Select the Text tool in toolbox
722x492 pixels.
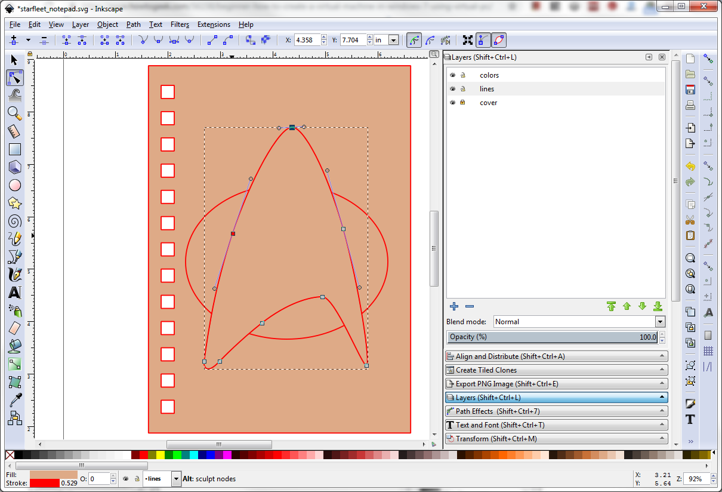tap(15, 293)
